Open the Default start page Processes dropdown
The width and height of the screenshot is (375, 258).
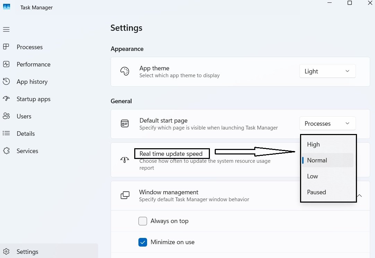coord(327,123)
